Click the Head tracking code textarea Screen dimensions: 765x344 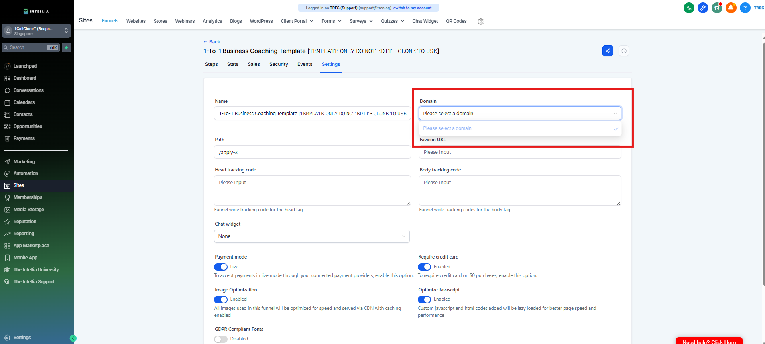point(312,191)
